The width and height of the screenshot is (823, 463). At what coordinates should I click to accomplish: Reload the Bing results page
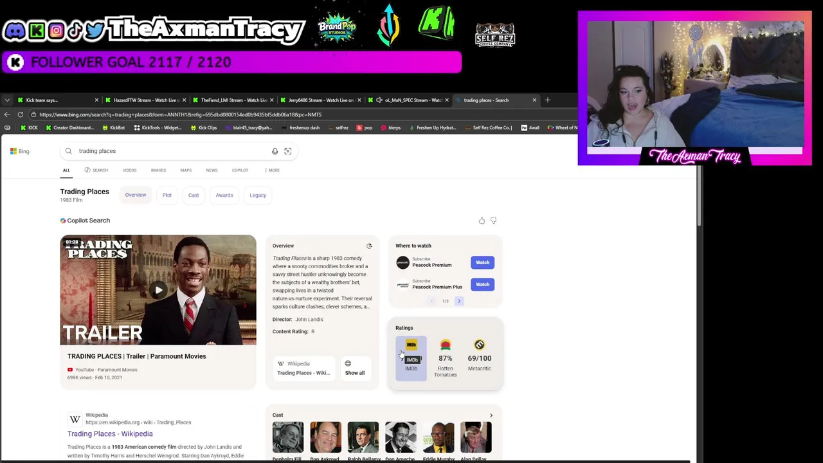21,114
